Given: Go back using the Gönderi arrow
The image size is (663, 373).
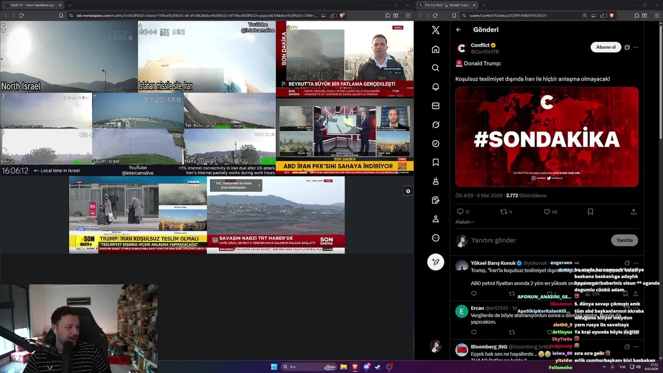Looking at the screenshot, I should click(x=458, y=30).
